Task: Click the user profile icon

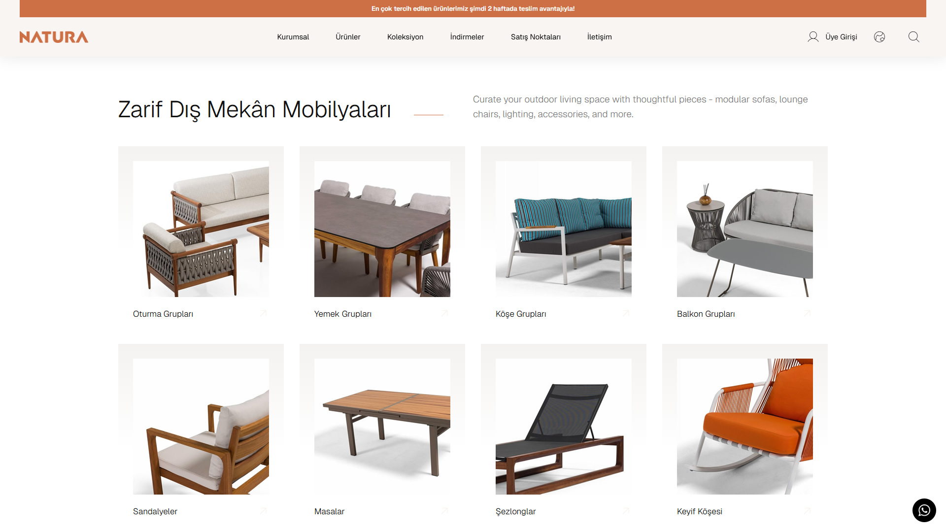Action: click(x=813, y=37)
